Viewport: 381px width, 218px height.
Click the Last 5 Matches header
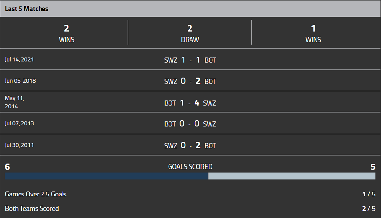(27, 9)
